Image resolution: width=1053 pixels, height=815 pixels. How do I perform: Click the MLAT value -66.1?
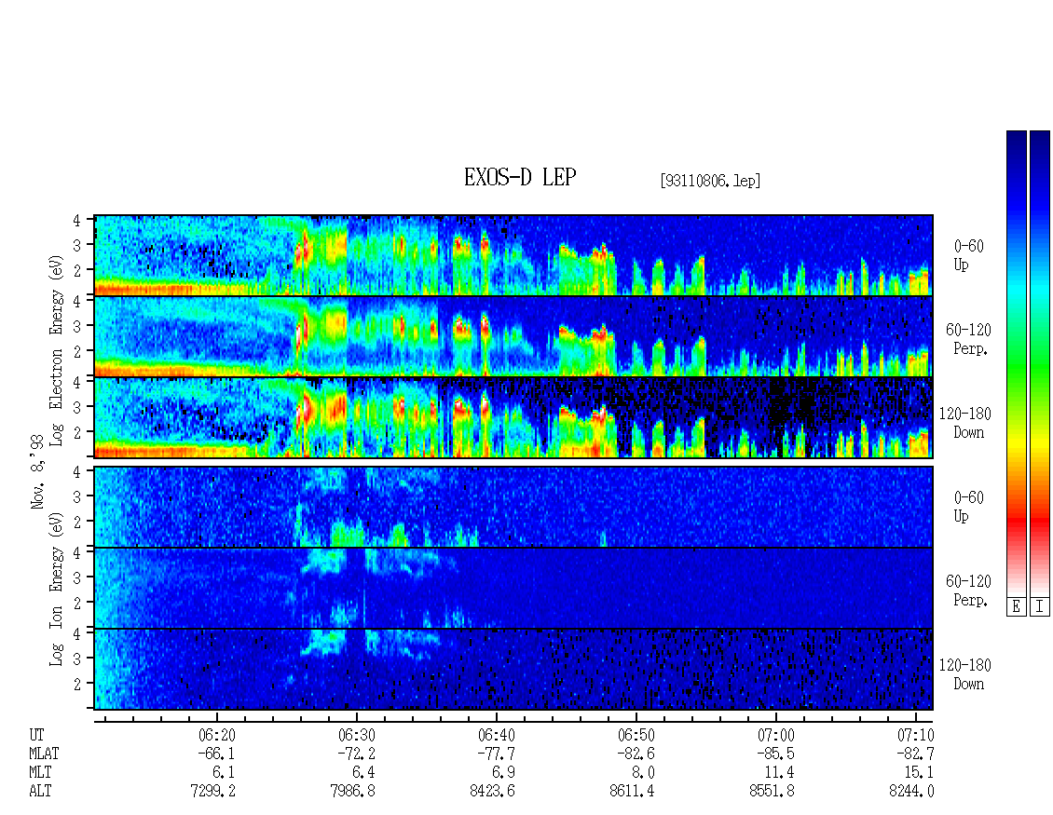click(217, 754)
